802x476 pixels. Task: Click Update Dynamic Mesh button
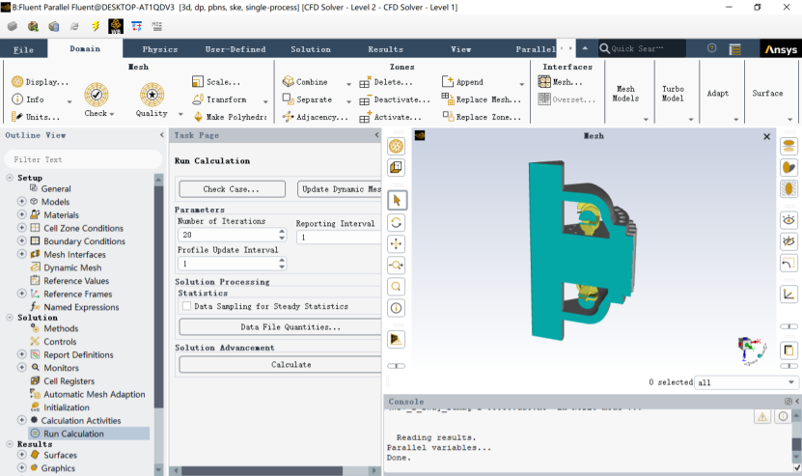pos(340,189)
